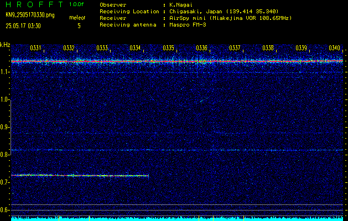Click the 0339 time marker

[x=301, y=48]
